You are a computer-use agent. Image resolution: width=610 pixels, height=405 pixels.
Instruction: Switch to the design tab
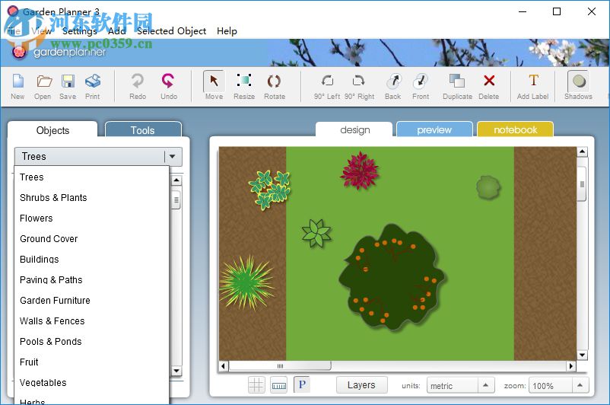[x=354, y=129]
